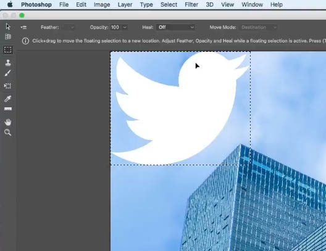Open the File menu
The image size is (326, 251).
[x=64, y=4]
